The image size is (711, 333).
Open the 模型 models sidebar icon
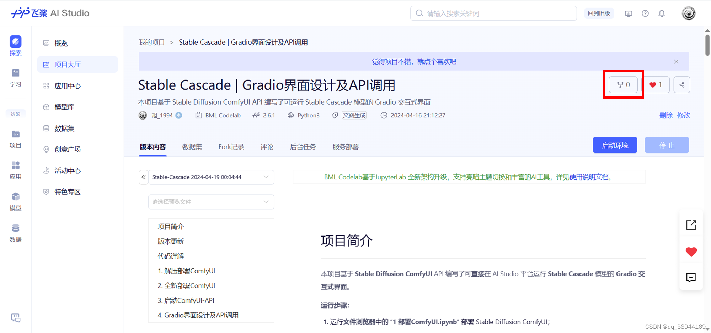click(x=15, y=201)
